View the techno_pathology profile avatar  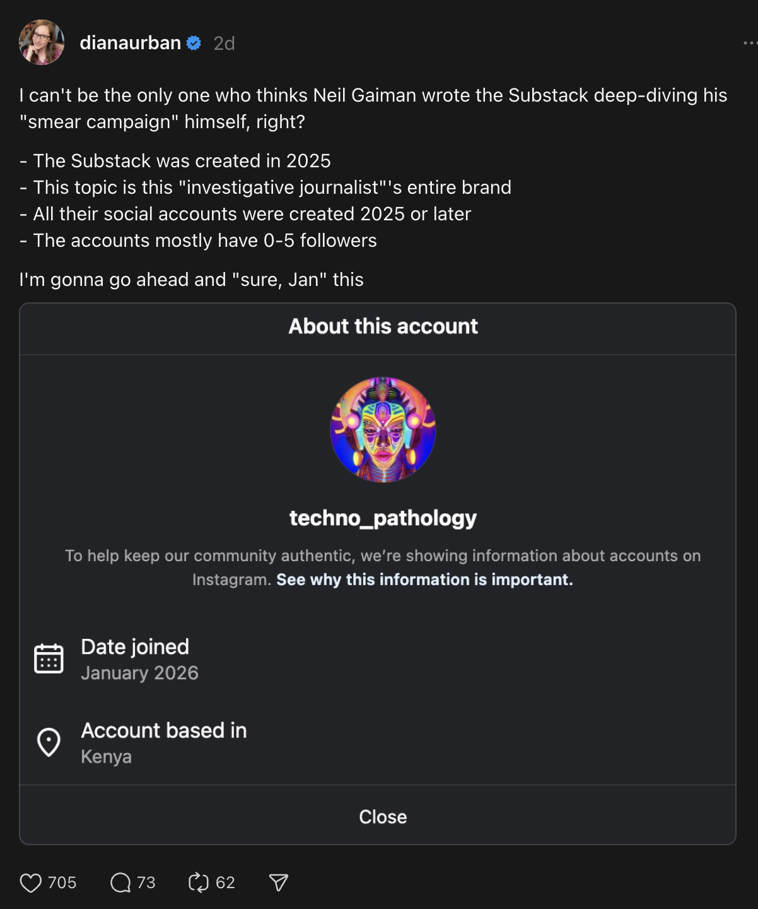(x=383, y=430)
